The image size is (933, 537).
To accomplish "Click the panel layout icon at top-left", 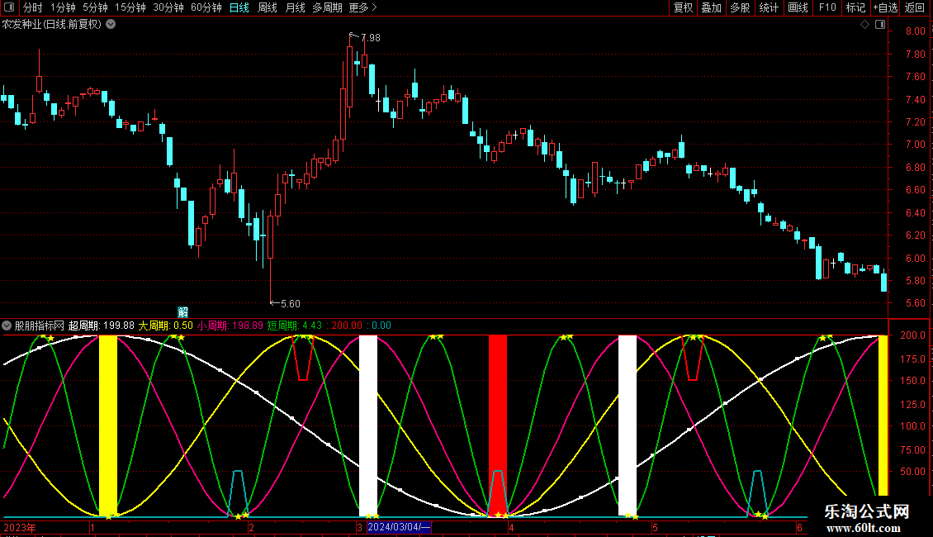I will [x=9, y=7].
